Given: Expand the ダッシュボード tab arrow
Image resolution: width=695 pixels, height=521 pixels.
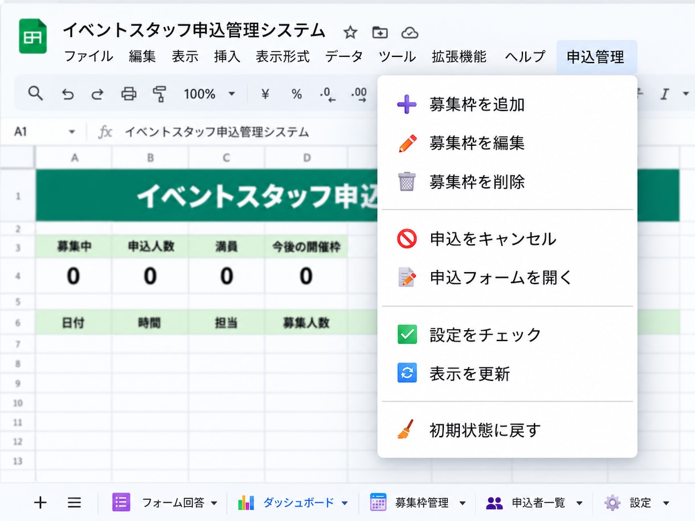Looking at the screenshot, I should (344, 503).
